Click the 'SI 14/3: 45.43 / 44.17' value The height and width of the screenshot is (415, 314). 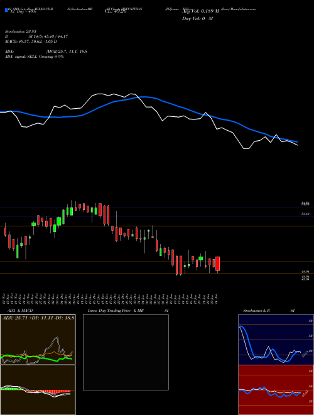coord(48,36)
